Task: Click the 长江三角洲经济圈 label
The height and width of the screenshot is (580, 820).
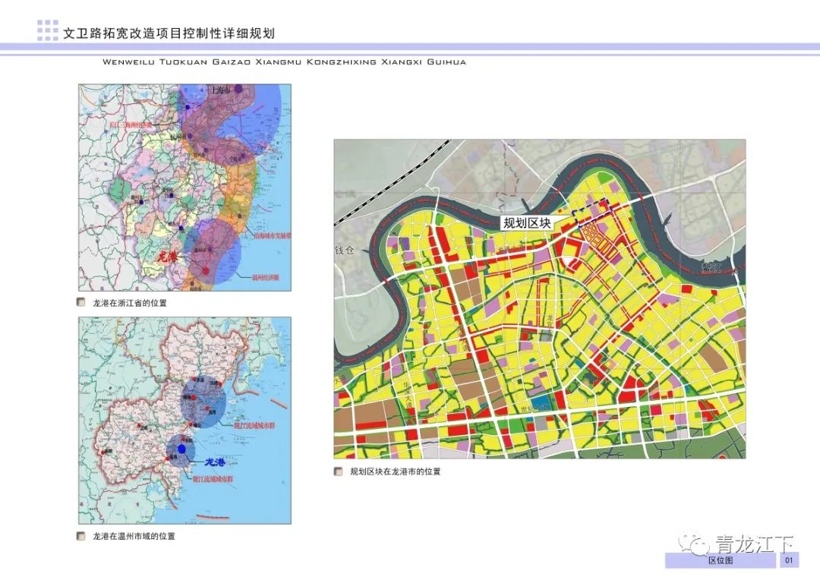Action: click(131, 125)
